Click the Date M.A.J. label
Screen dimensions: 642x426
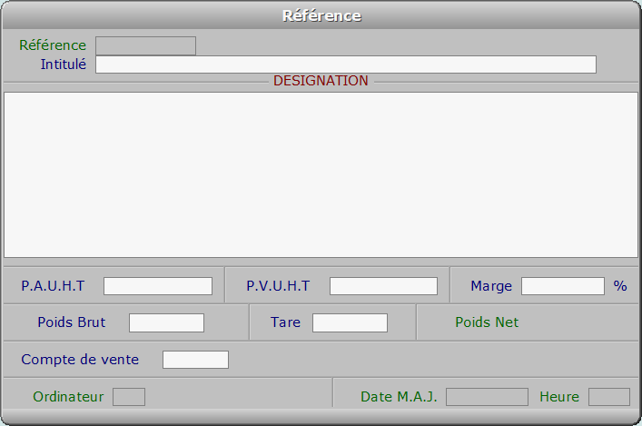[399, 397]
